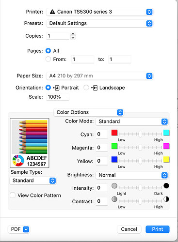Click the red low-cyan color square
Viewport: 178px width, 242px height.
pos(114,133)
